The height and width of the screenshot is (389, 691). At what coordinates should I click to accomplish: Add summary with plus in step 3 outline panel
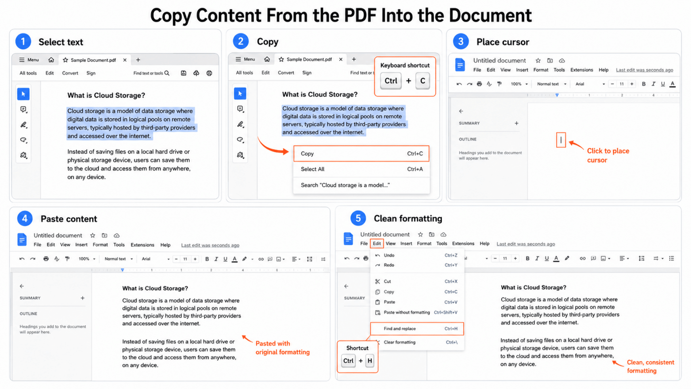517,123
